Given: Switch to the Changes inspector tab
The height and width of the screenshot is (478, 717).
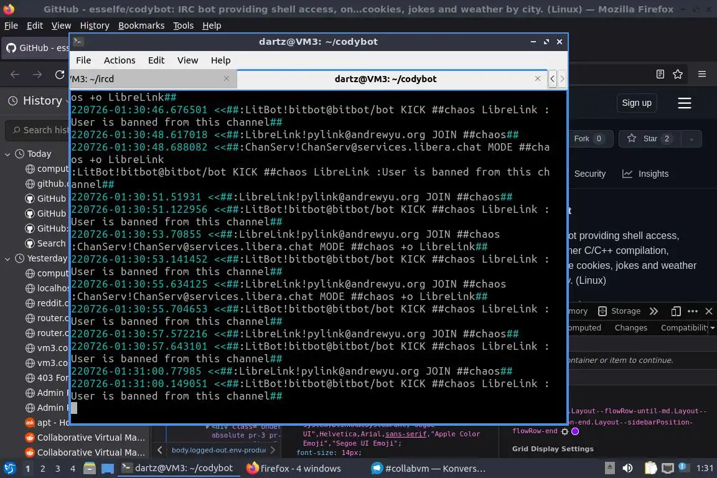Looking at the screenshot, I should pos(630,327).
